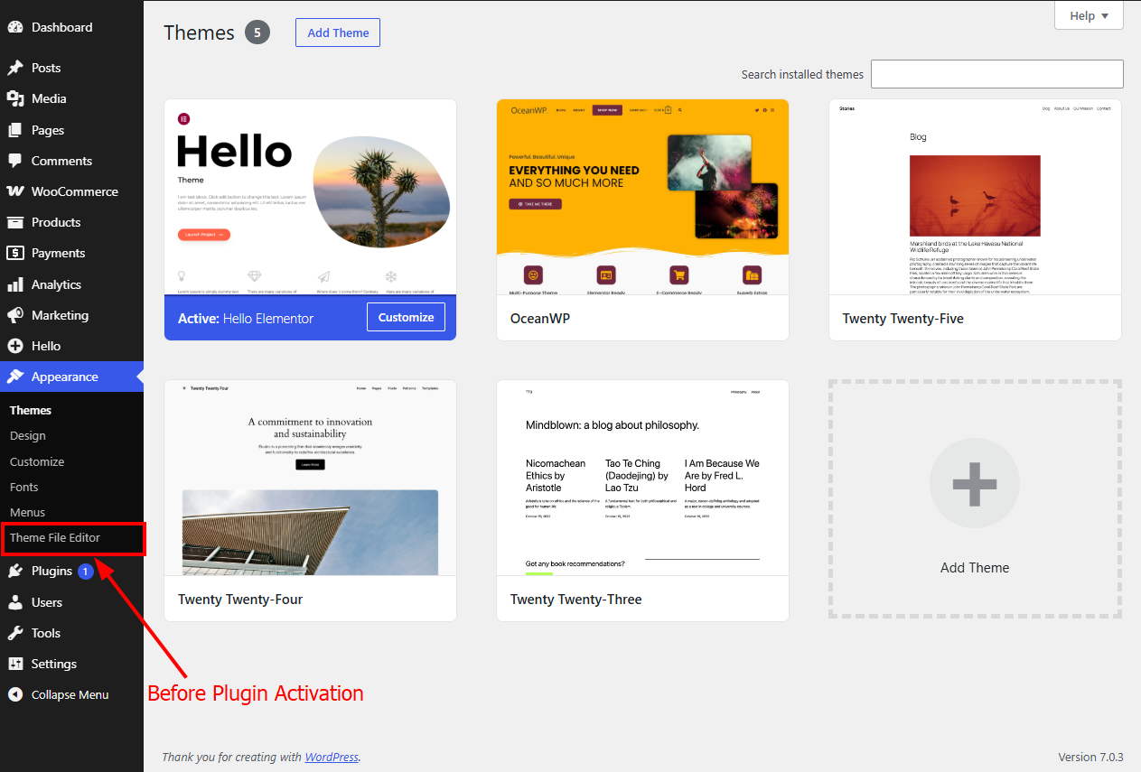Click the Twenty Twenty-Three theme name
Screen dimensions: 1141x772
pos(576,600)
